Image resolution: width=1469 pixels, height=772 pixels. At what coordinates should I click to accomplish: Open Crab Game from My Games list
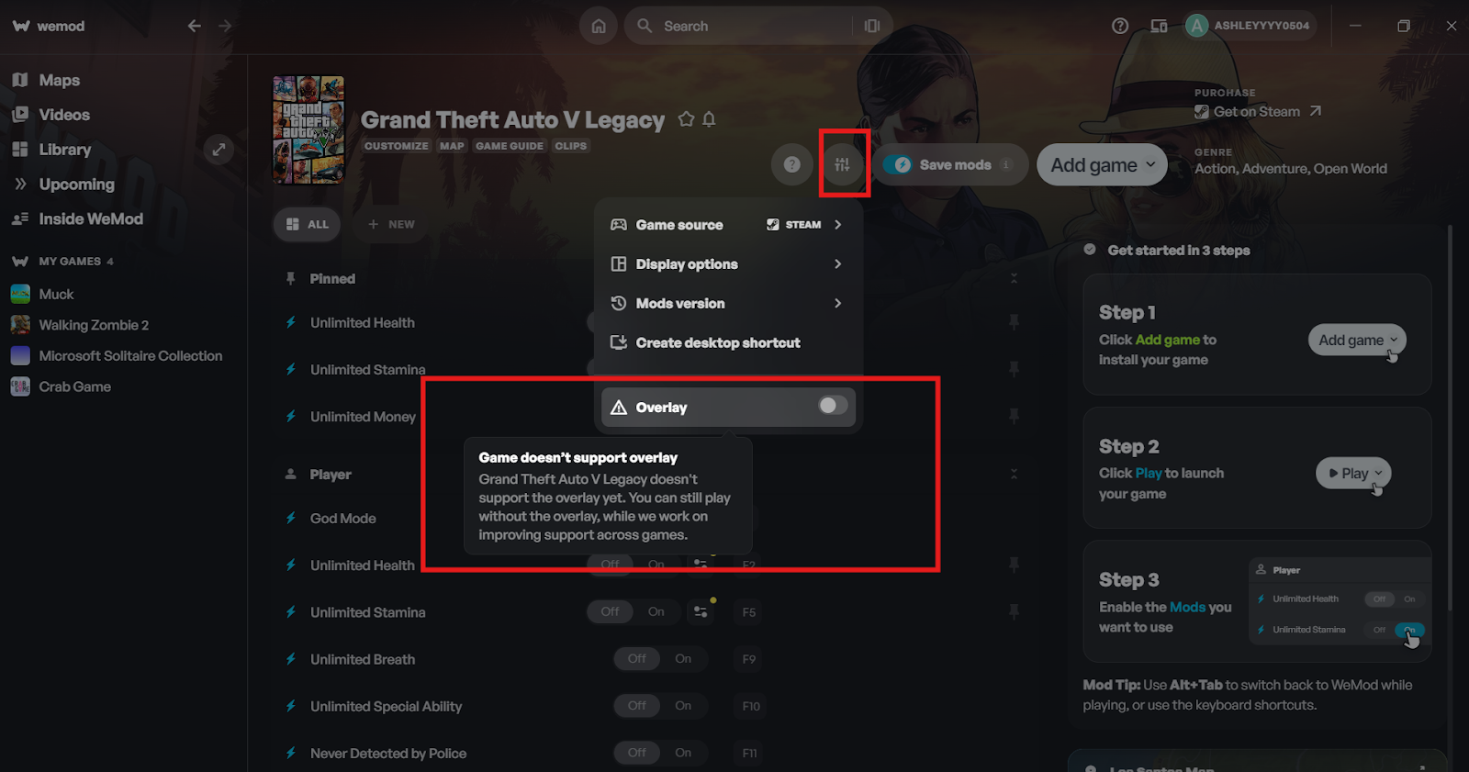[x=75, y=386]
